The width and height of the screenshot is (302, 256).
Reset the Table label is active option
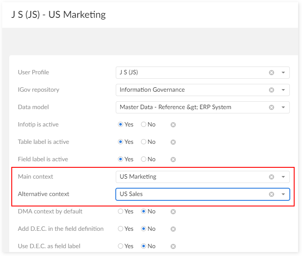173,142
